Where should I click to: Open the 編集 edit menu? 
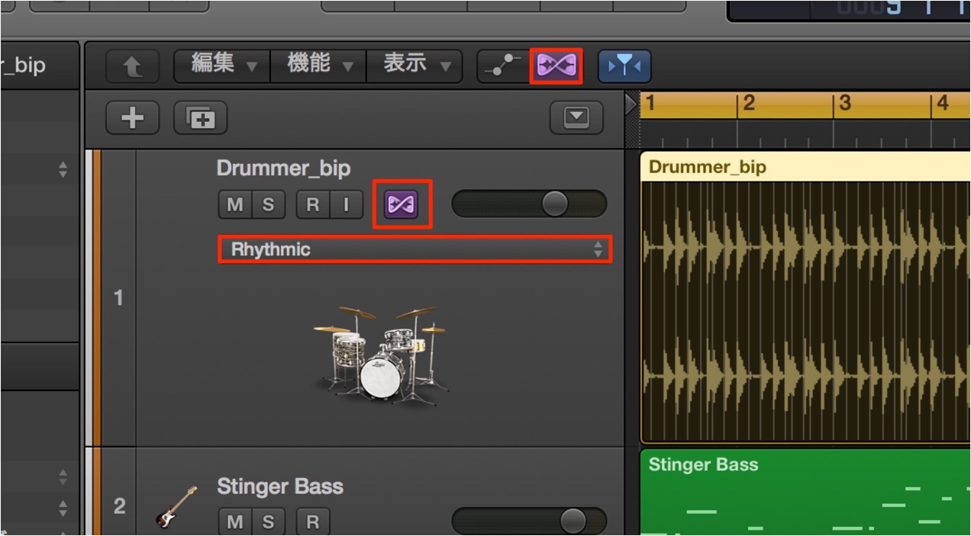(x=223, y=66)
